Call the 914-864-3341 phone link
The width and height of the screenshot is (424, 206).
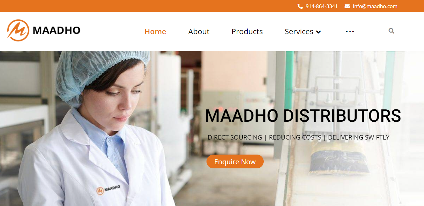[322, 6]
